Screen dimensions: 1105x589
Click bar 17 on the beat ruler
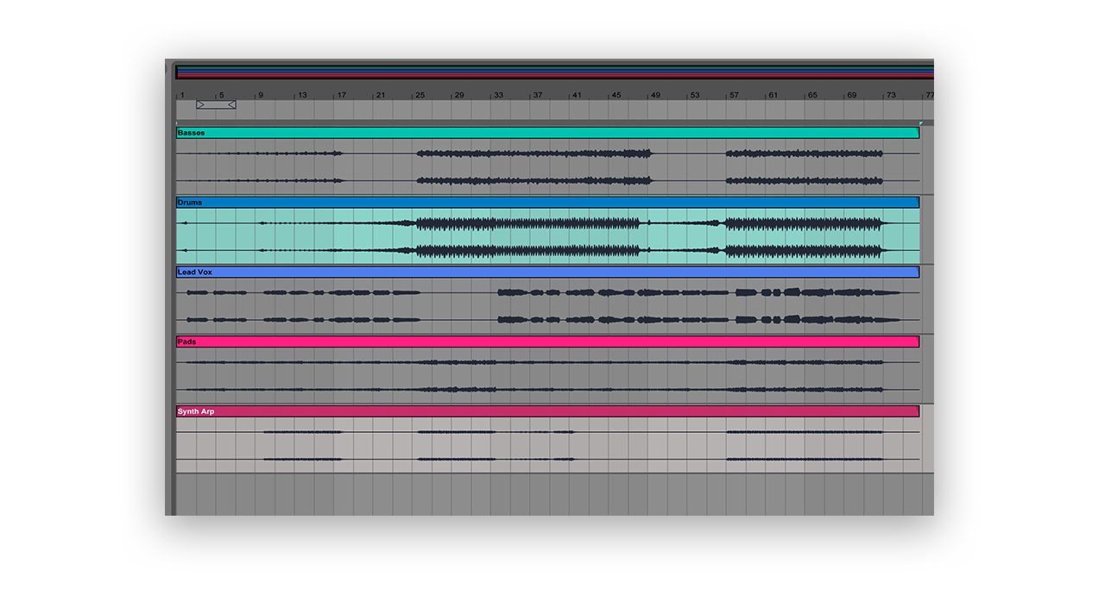tap(341, 94)
